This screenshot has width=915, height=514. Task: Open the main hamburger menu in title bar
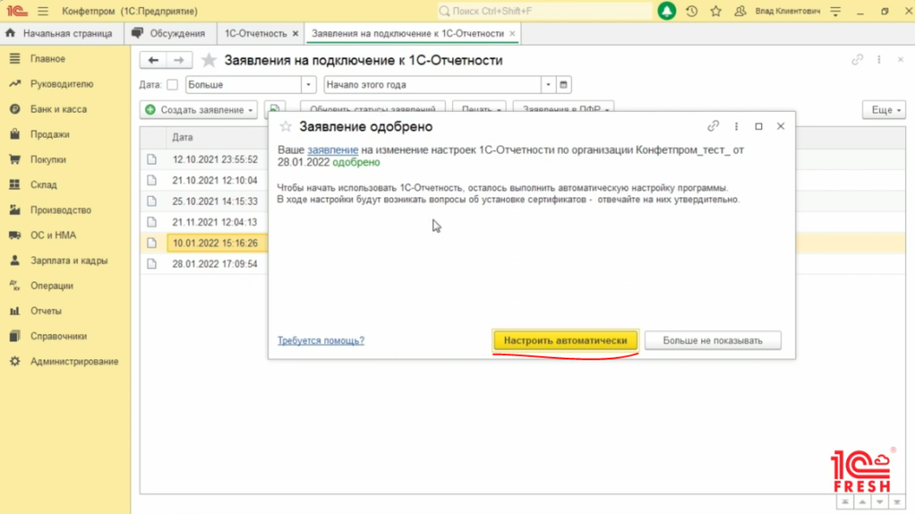43,11
